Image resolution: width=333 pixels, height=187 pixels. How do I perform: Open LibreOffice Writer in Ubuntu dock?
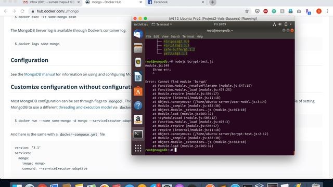coord(138,77)
